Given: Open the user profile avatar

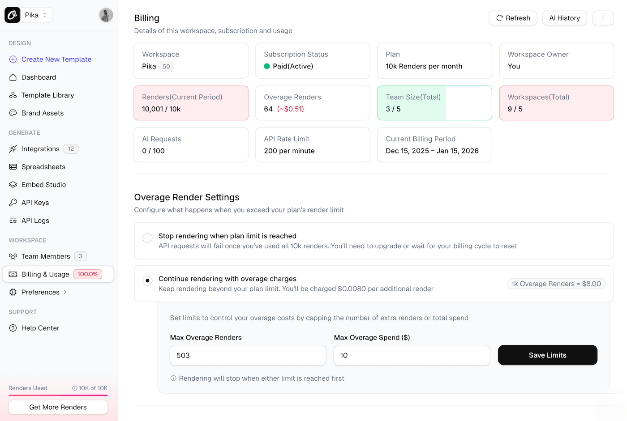Looking at the screenshot, I should (x=106, y=15).
